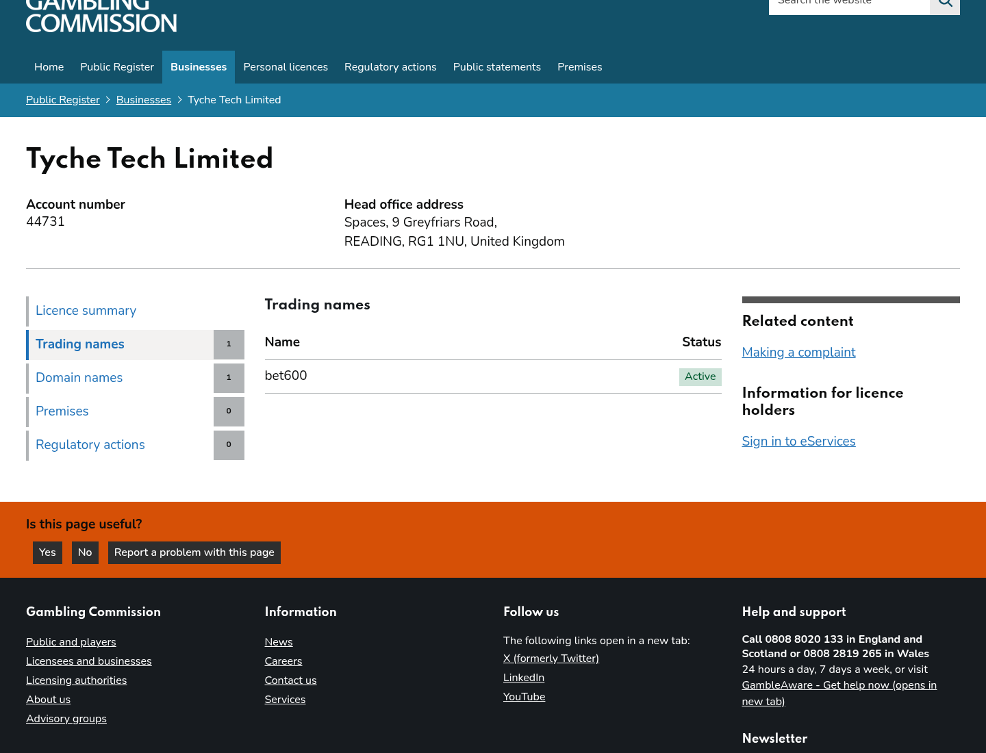Click the Domain names count badge
The width and height of the screenshot is (986, 753).
(229, 378)
